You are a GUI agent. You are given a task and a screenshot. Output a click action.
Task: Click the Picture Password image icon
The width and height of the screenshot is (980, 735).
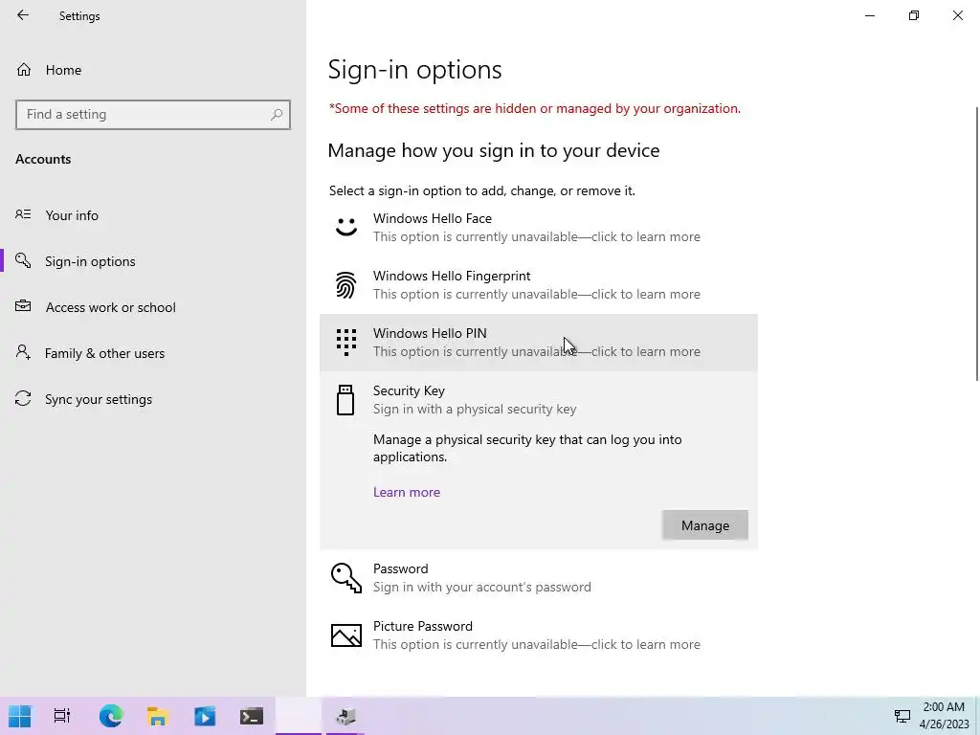[346, 635]
